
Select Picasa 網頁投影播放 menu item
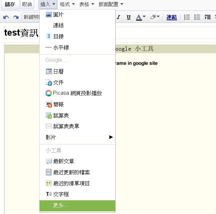[x=77, y=93]
